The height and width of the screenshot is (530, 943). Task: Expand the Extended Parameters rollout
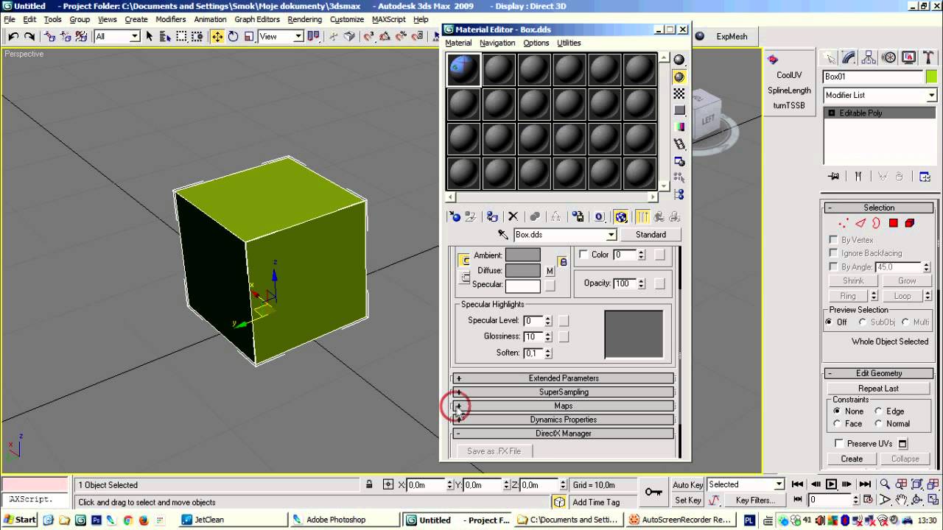pos(564,378)
